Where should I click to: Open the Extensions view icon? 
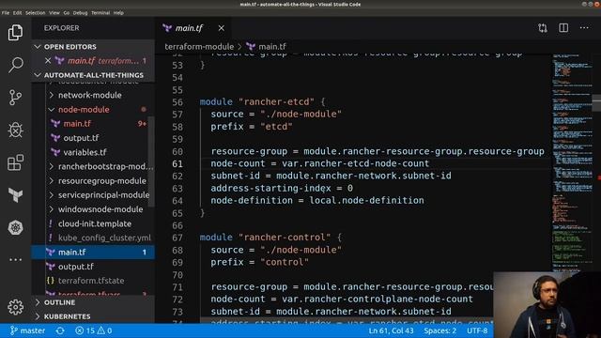click(15, 162)
